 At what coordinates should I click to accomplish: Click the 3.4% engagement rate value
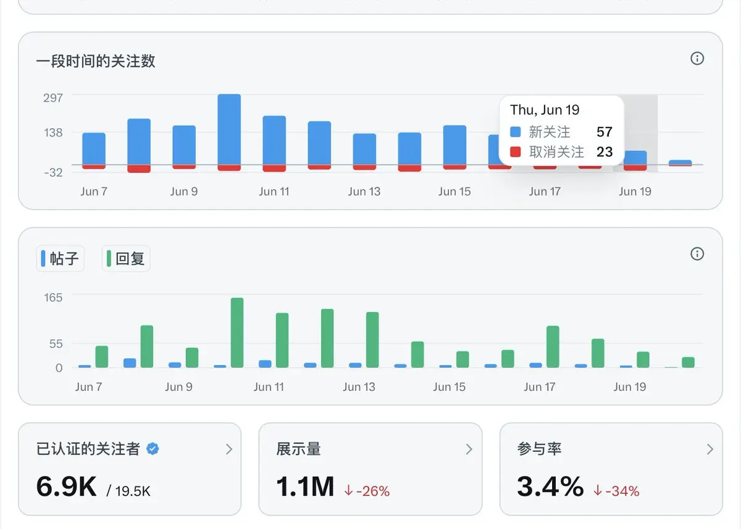coord(550,487)
